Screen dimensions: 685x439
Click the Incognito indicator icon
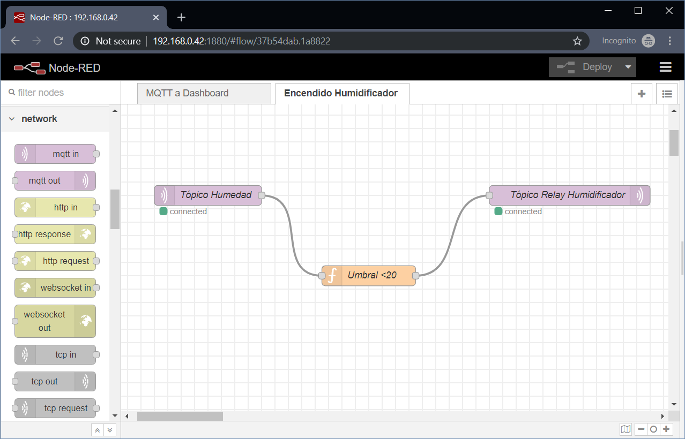click(649, 41)
